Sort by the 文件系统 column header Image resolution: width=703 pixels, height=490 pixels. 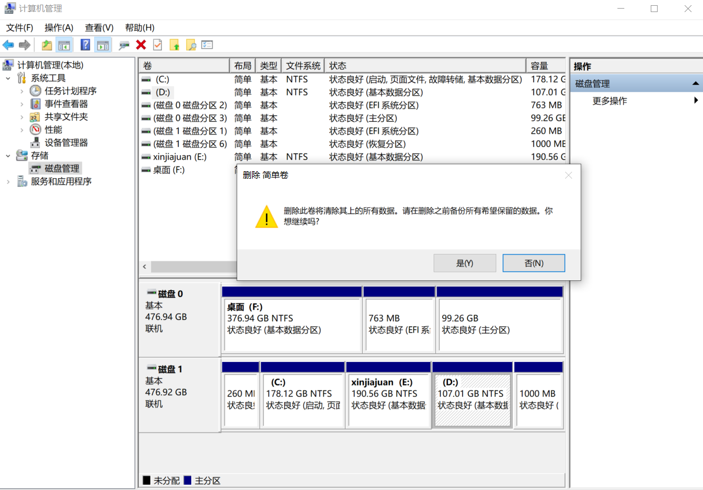(303, 65)
